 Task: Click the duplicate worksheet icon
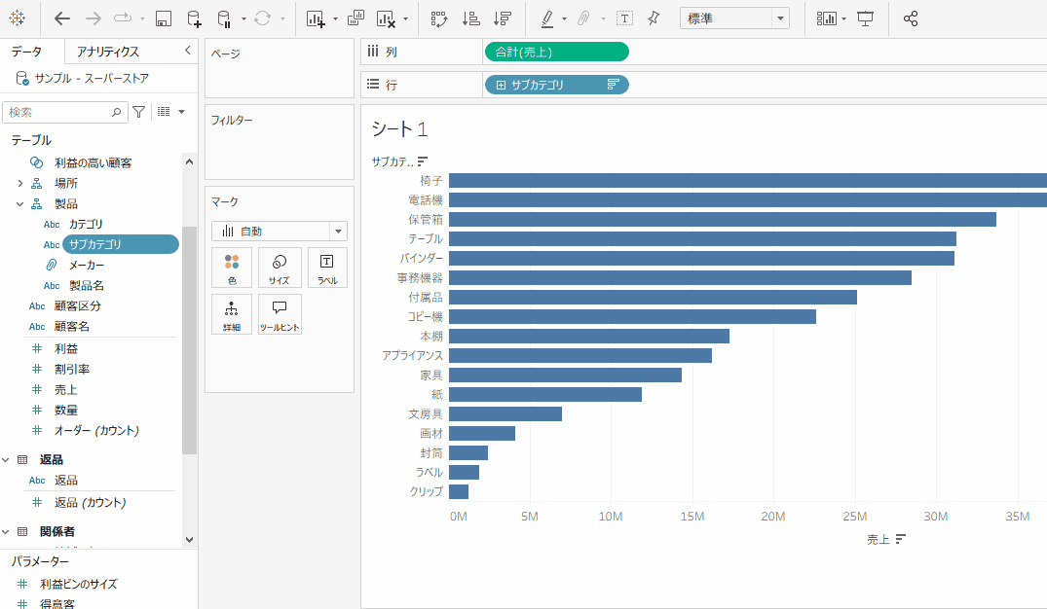tap(355, 18)
